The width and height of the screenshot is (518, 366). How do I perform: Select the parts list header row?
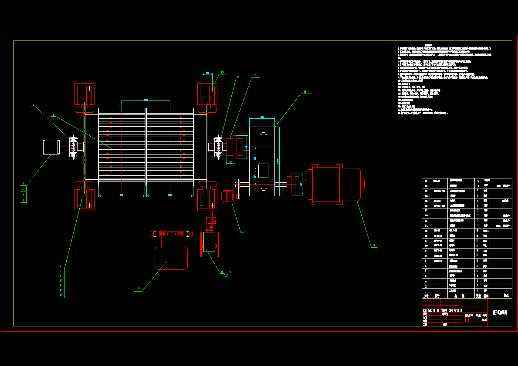pyautogui.click(x=467, y=296)
